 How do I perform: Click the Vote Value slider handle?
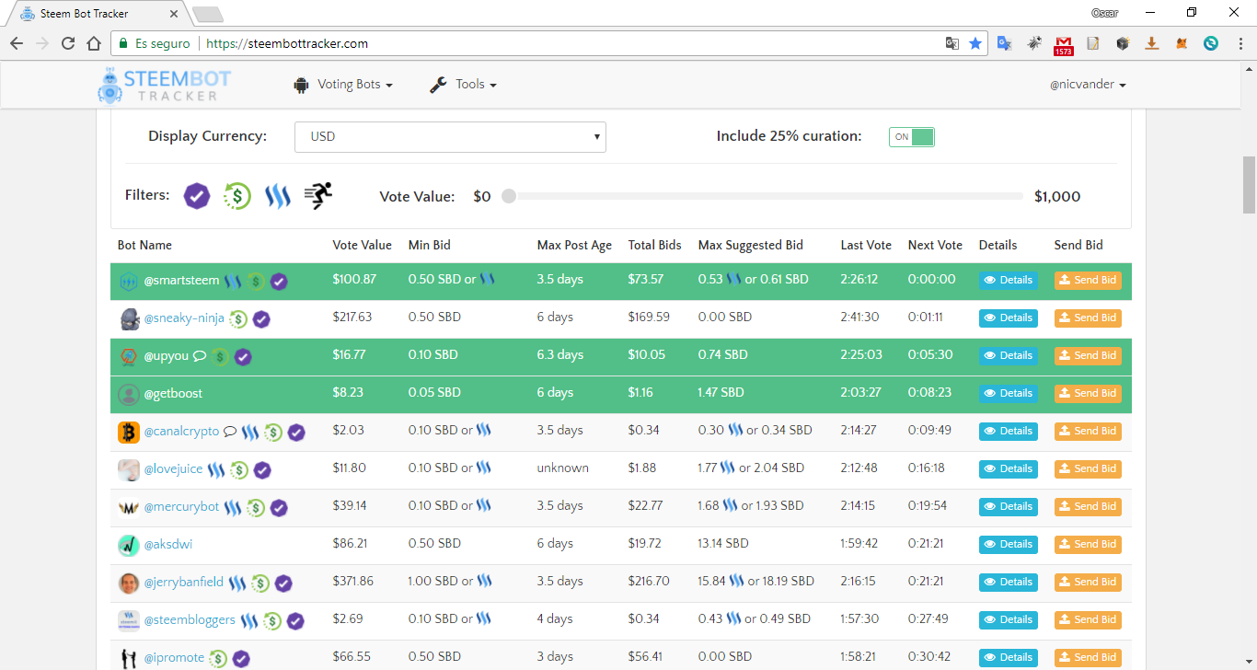tap(509, 196)
